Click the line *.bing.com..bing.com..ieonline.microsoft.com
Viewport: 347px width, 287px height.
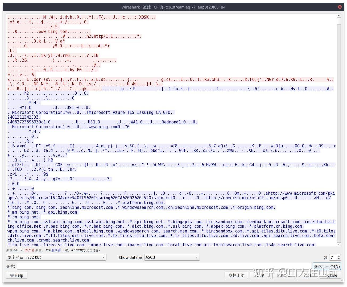142,207
